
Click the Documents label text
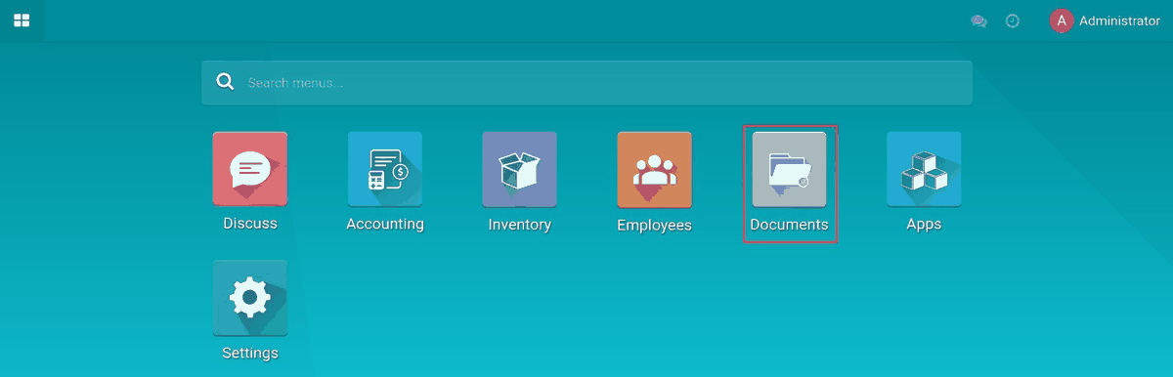(790, 225)
